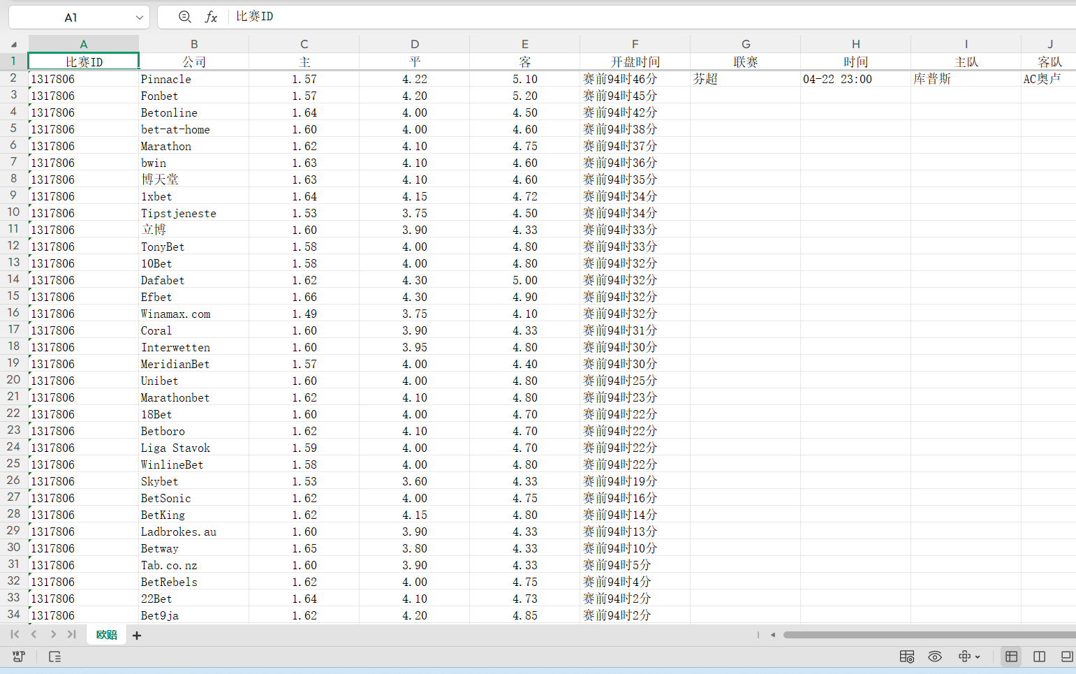Select the Liga Stavok cell
The height and width of the screenshot is (674, 1076).
point(194,448)
